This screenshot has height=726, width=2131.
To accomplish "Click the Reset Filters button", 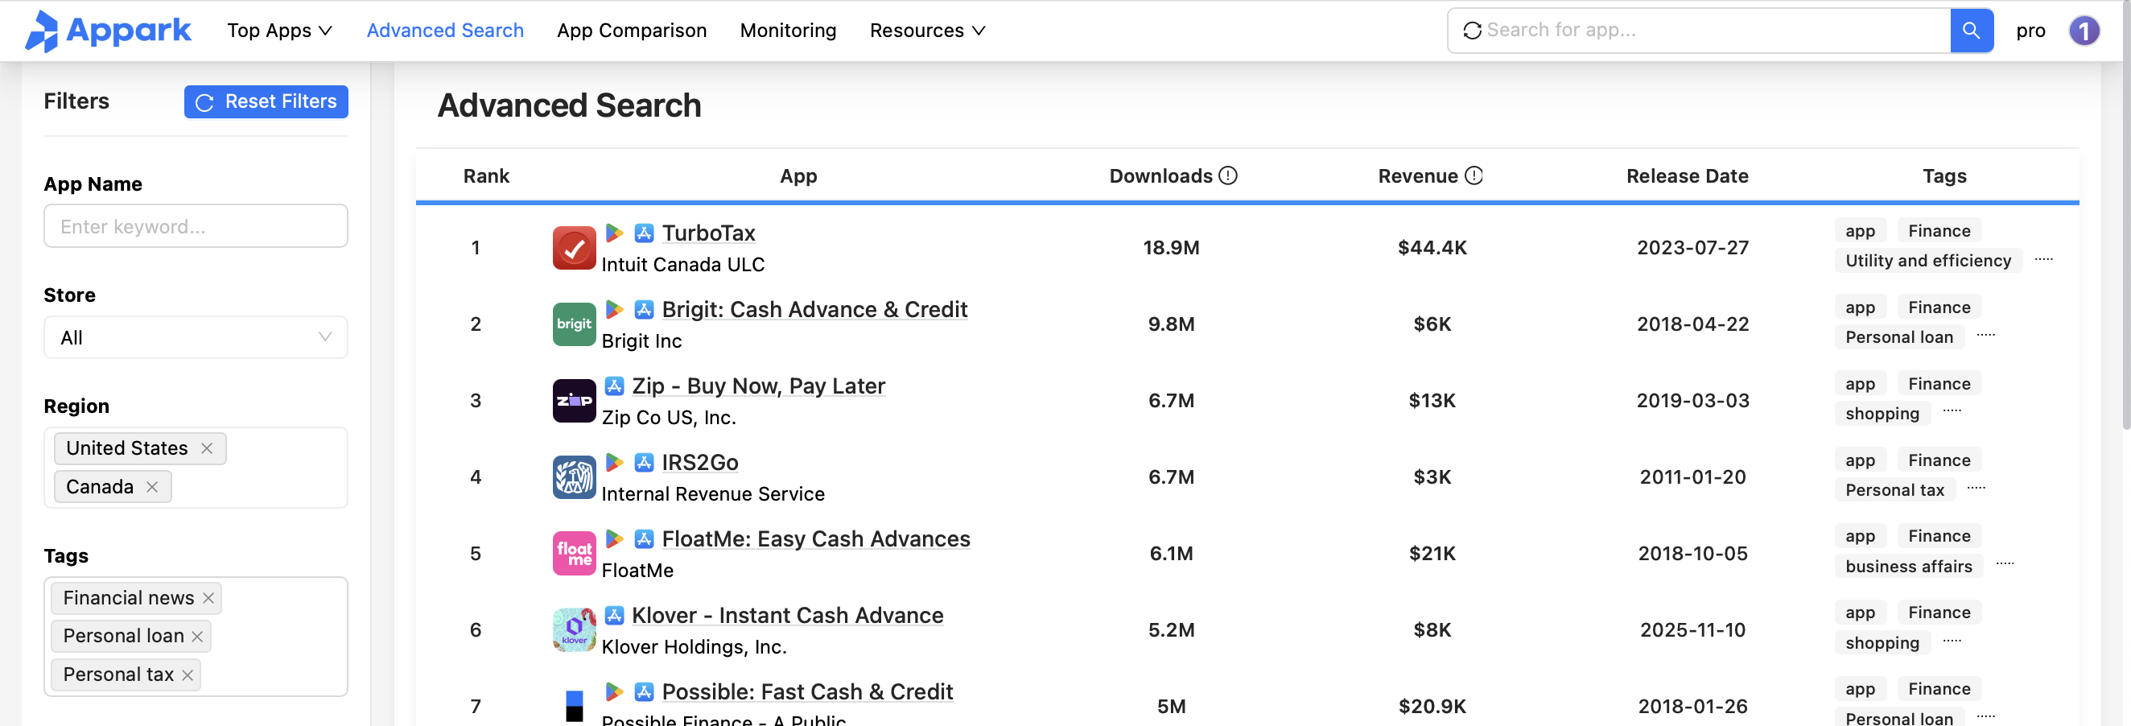I will coord(266,101).
